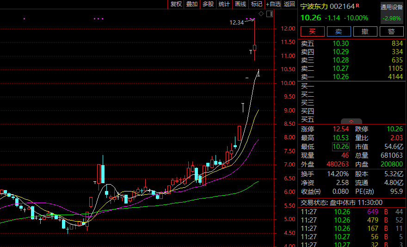Open the 复权 menu
Image resolution: width=407 pixels, height=247 pixels.
coord(176,4)
